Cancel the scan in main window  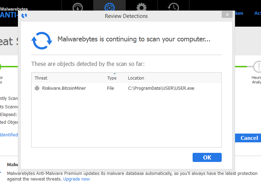point(248,138)
